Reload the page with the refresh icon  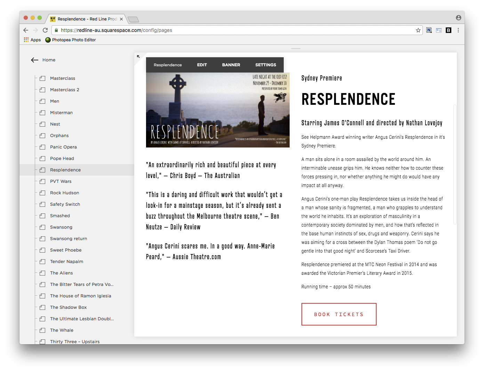[x=45, y=30]
